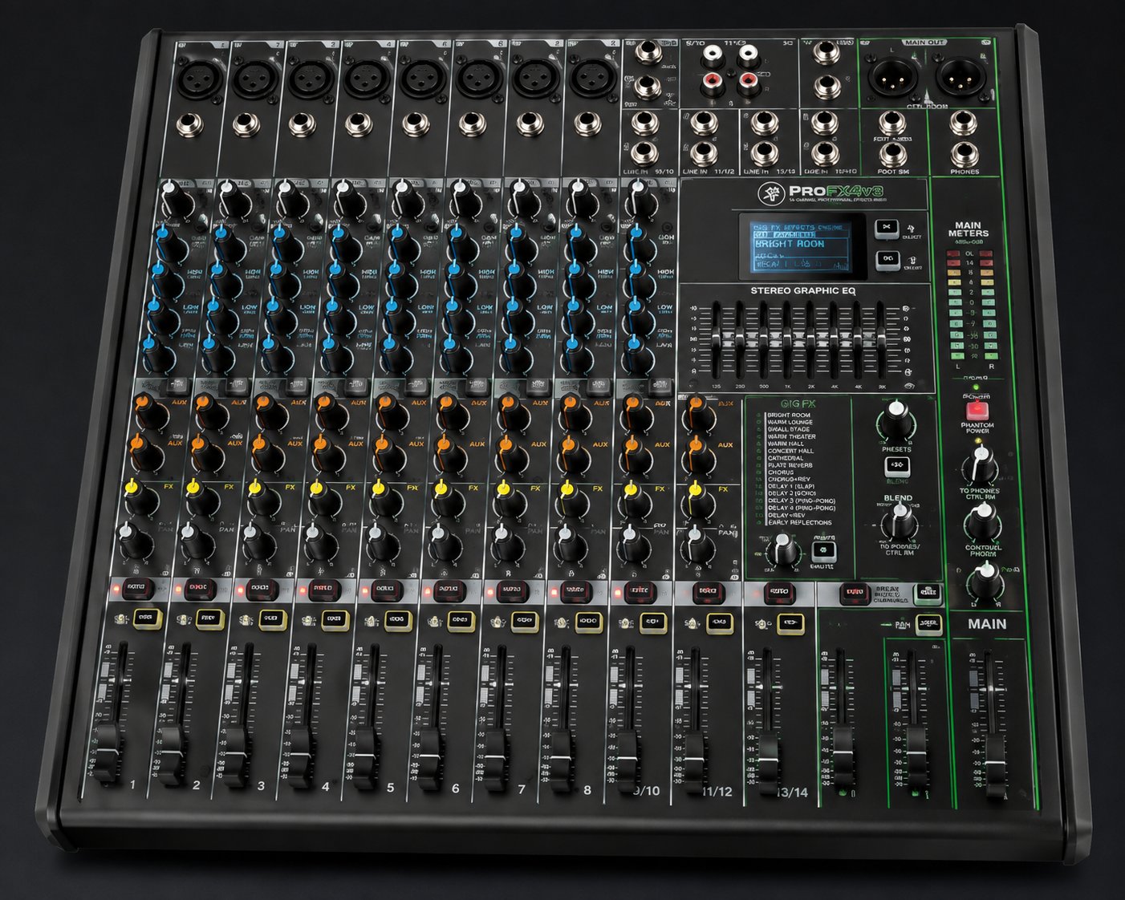Turn the channel 2 upper orange AUX knob
Screen dimensions: 1125x900
tap(210, 411)
